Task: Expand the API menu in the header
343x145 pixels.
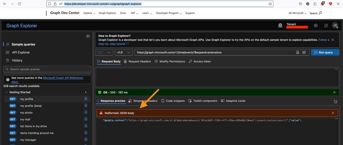Action: (134, 13)
